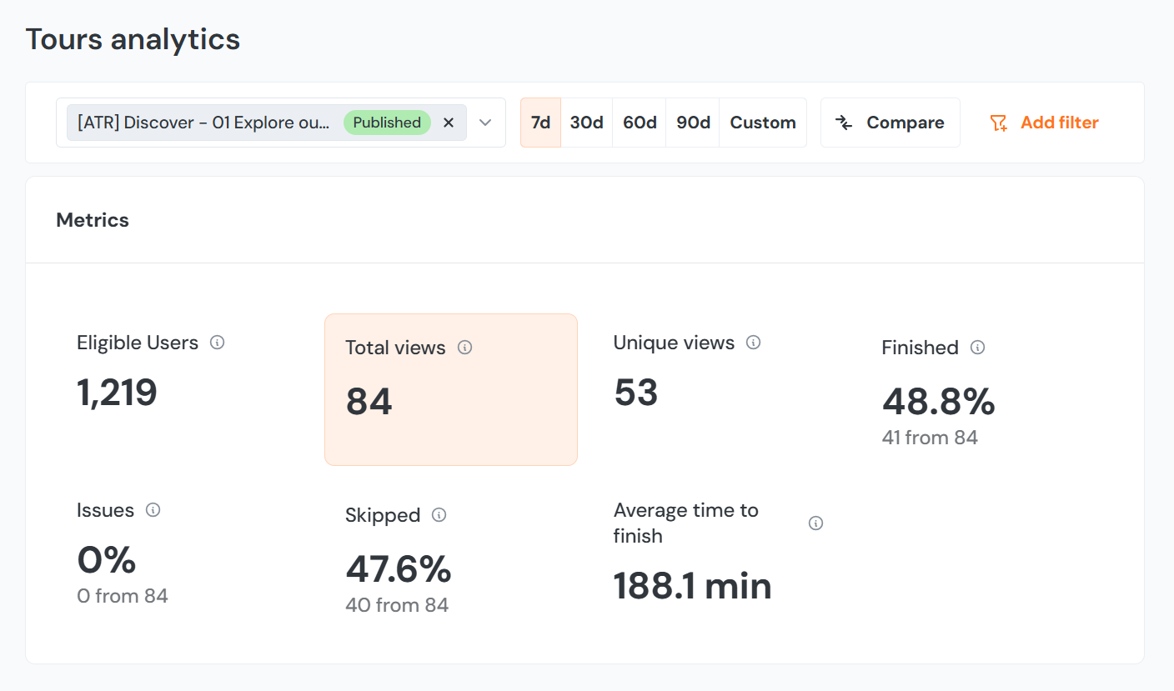This screenshot has height=691, width=1174.
Task: Choose the 90d time range
Action: [x=693, y=123]
